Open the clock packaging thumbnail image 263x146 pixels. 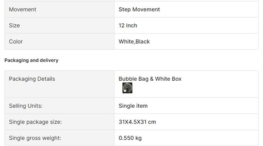tap(127, 88)
